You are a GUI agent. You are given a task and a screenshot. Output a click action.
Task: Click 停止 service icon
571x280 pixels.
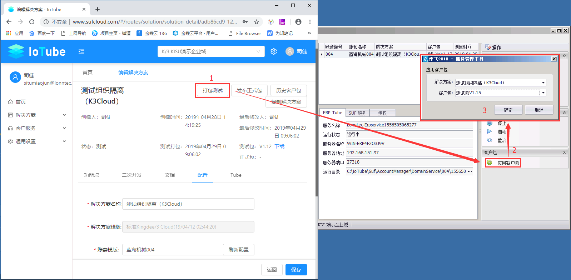click(490, 123)
